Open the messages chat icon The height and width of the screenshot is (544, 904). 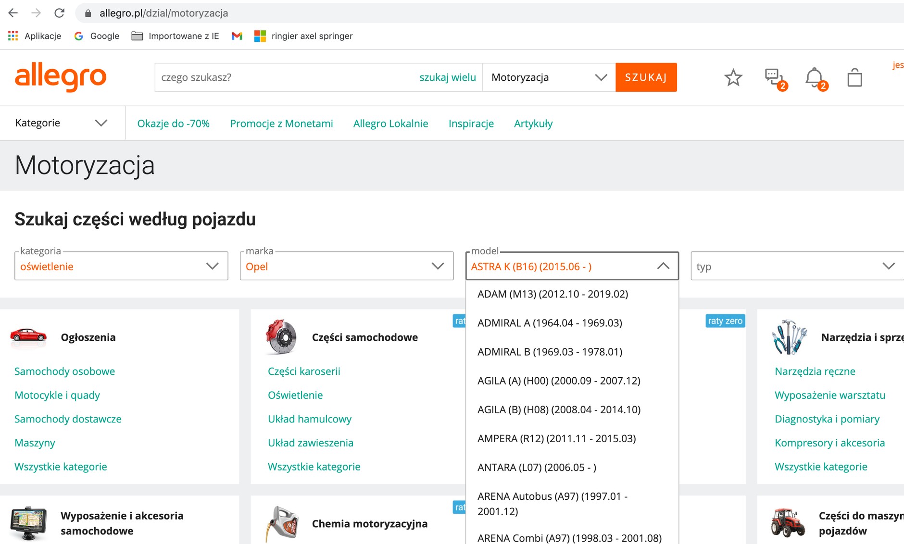tap(773, 77)
